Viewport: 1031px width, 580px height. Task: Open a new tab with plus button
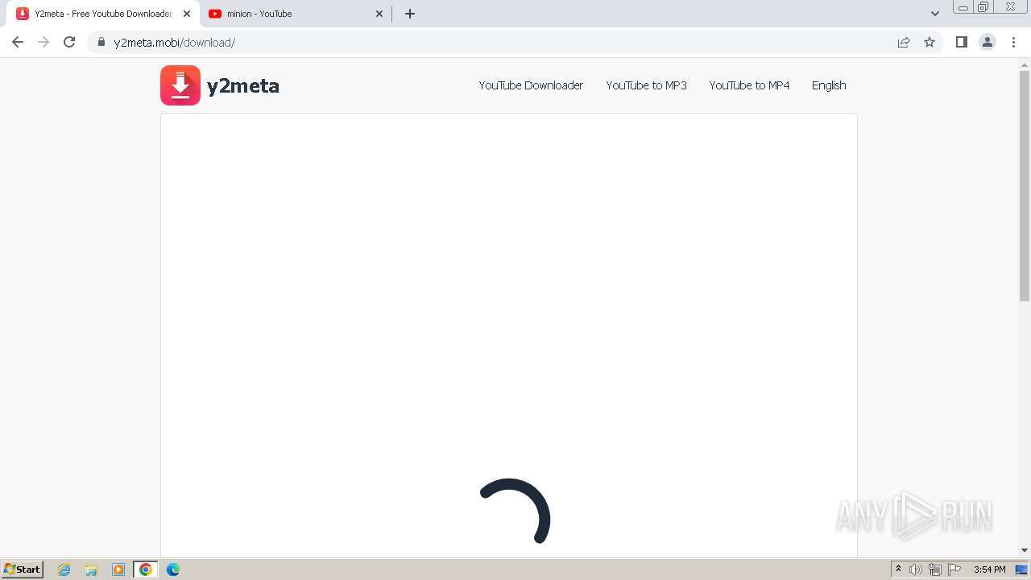[410, 14]
